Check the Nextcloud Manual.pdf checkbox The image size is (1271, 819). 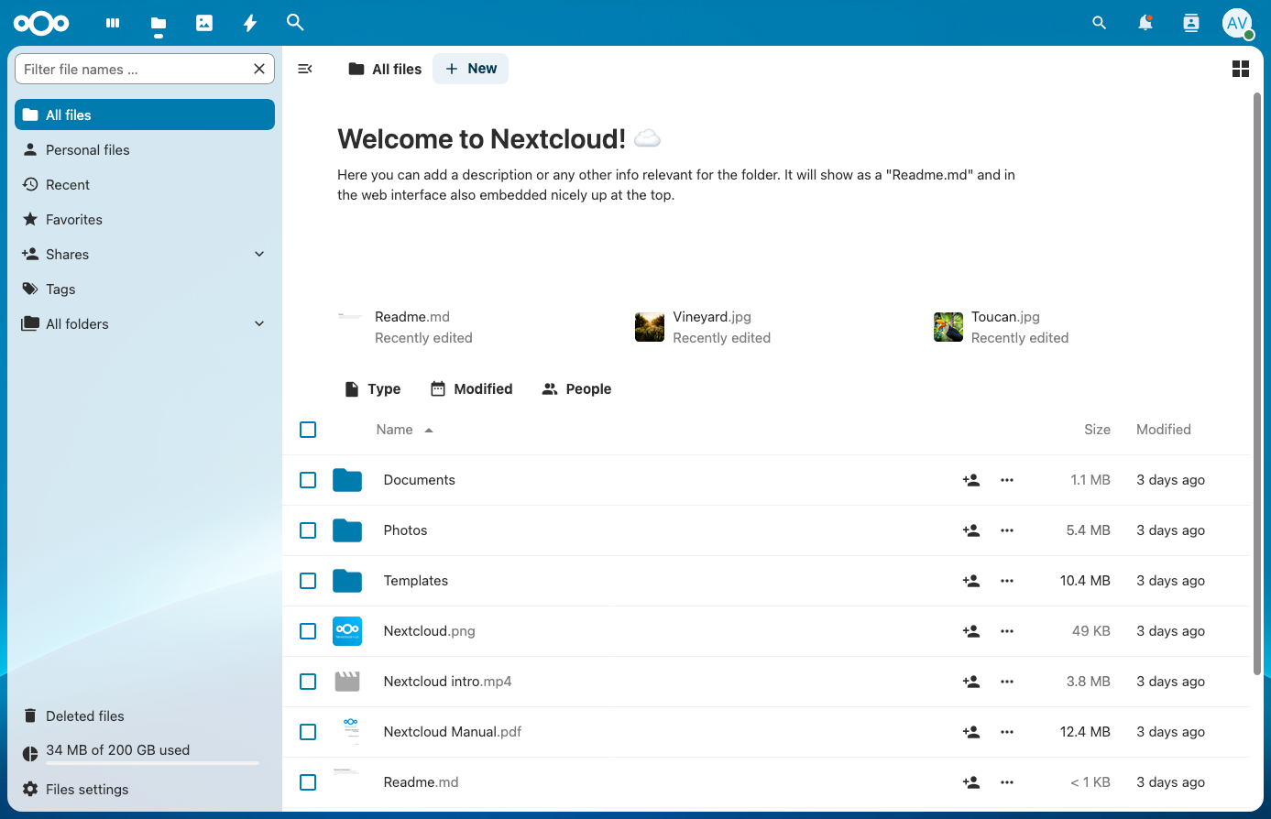pos(308,732)
